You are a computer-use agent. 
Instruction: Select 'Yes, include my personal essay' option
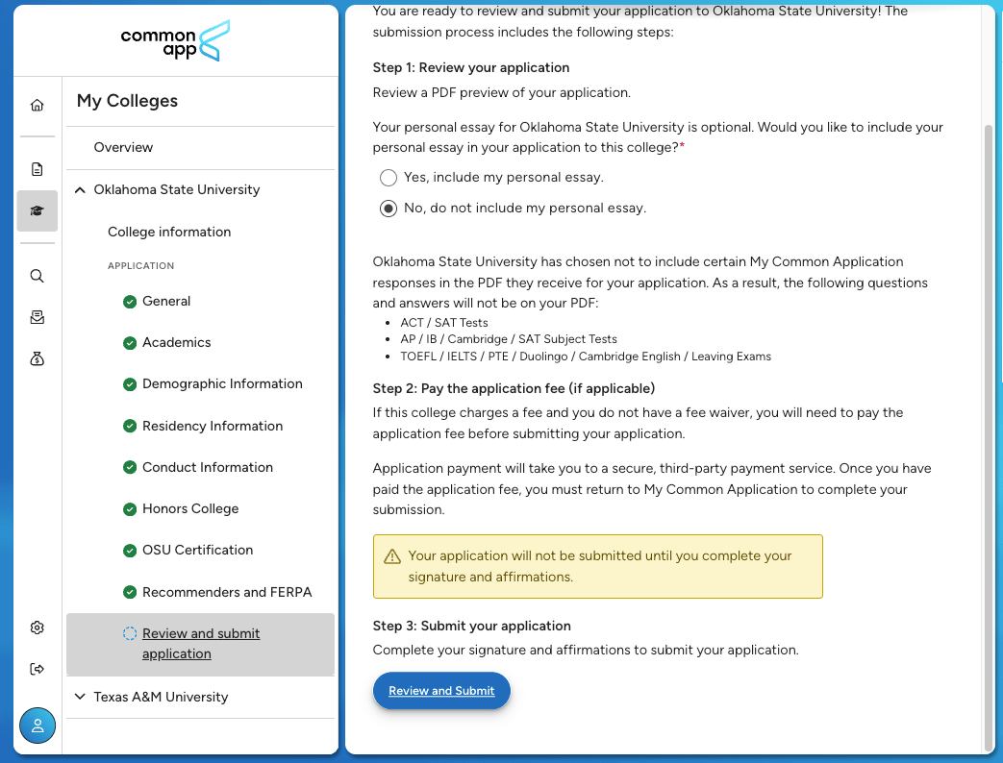[389, 178]
